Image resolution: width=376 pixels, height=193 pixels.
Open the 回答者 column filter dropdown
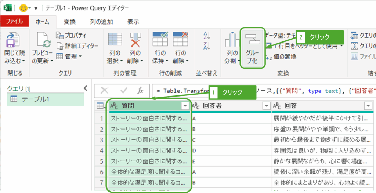(267, 106)
